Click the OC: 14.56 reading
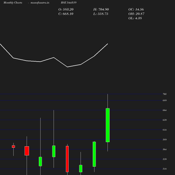Viewport: 175px width, 175px height. pos(136,9)
